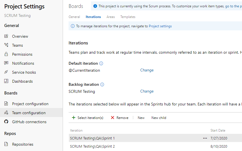
Task: Click the Dashboards grid icon
Action: point(6,81)
